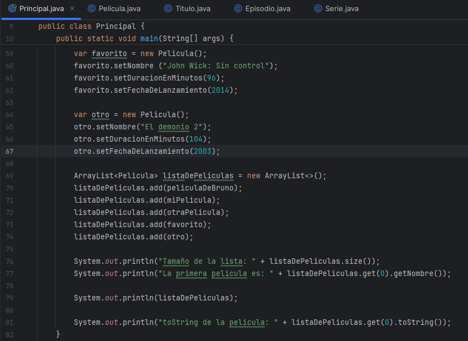Click the sticky 'public class Principal' header line
The width and height of the screenshot is (468, 341).
(x=91, y=27)
